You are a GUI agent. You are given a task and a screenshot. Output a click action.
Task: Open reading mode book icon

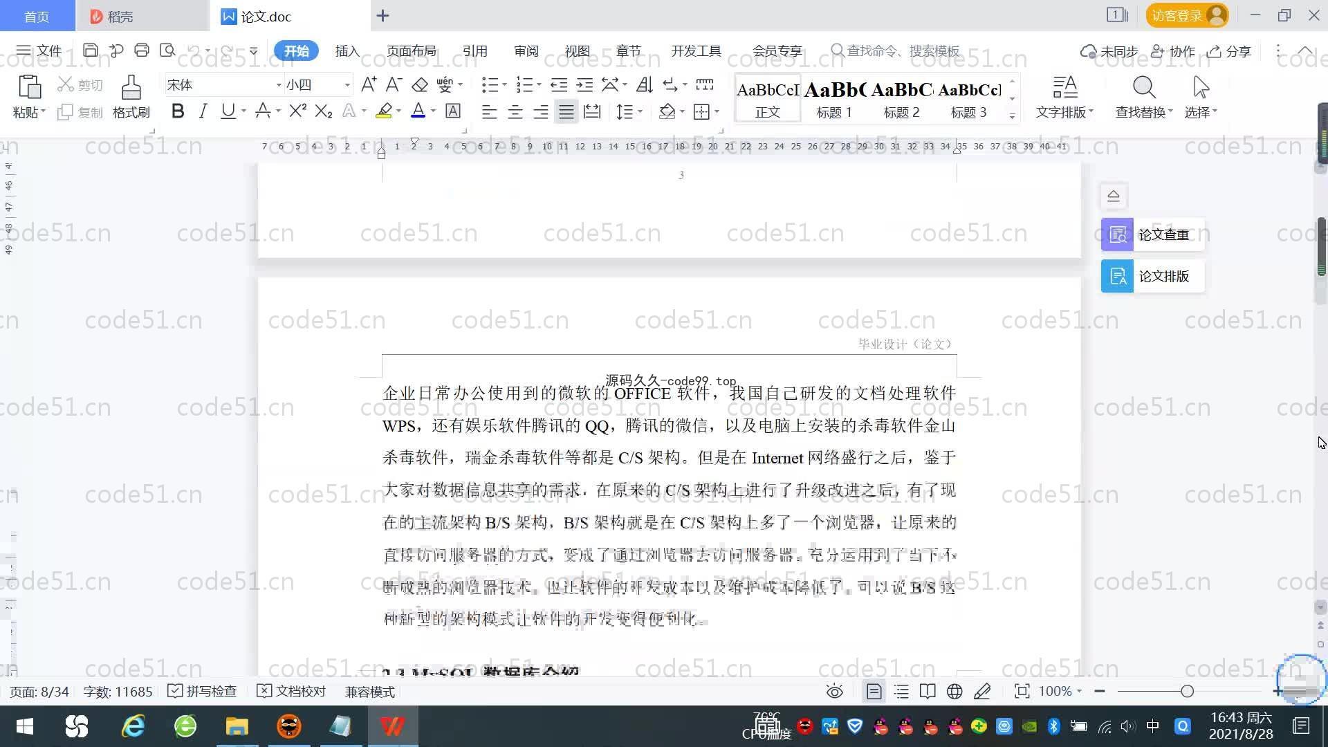click(928, 691)
